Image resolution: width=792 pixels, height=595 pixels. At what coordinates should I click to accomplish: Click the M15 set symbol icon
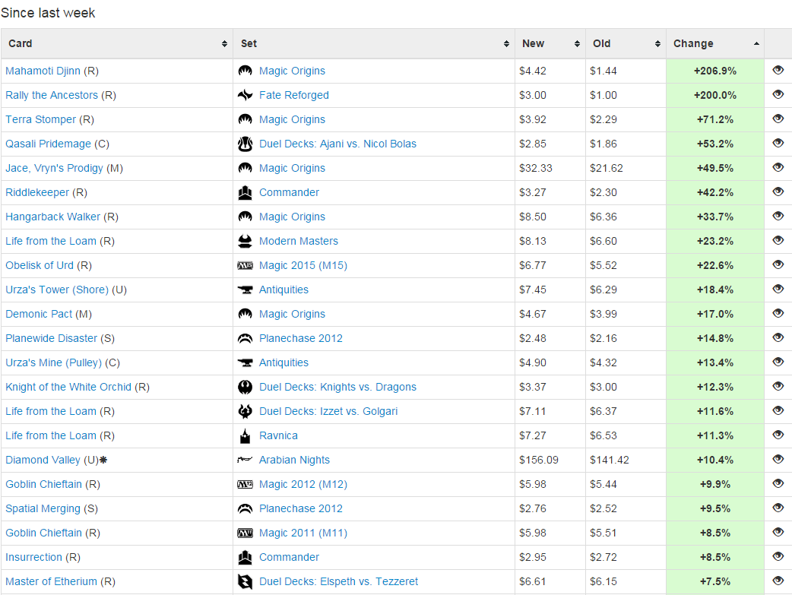tap(245, 265)
